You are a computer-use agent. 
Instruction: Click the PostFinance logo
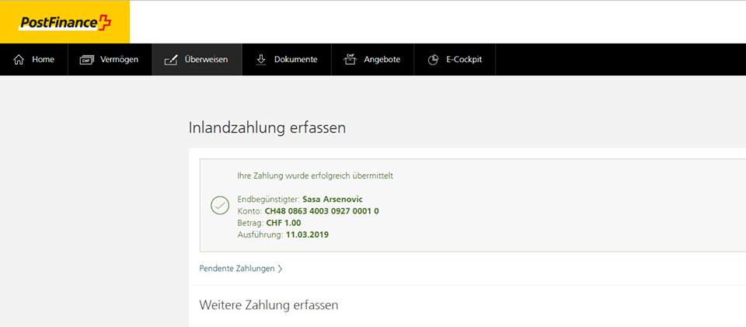coord(64,23)
